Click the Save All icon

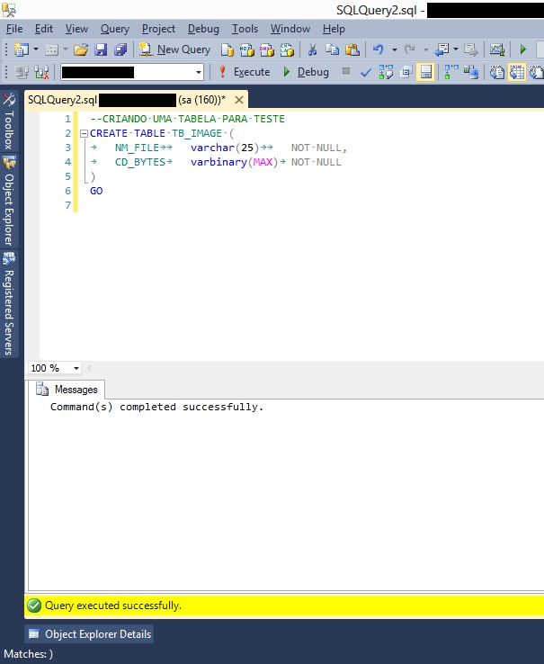pyautogui.click(x=120, y=49)
